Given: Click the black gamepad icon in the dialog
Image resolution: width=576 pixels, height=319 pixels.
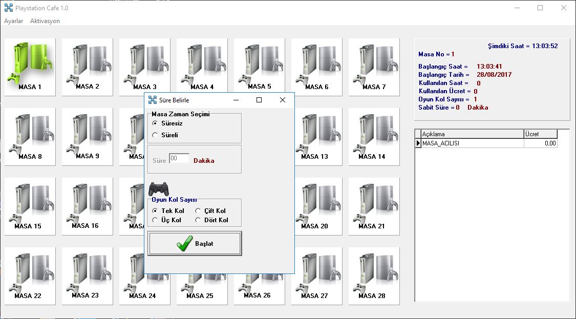Looking at the screenshot, I should coord(158,189).
